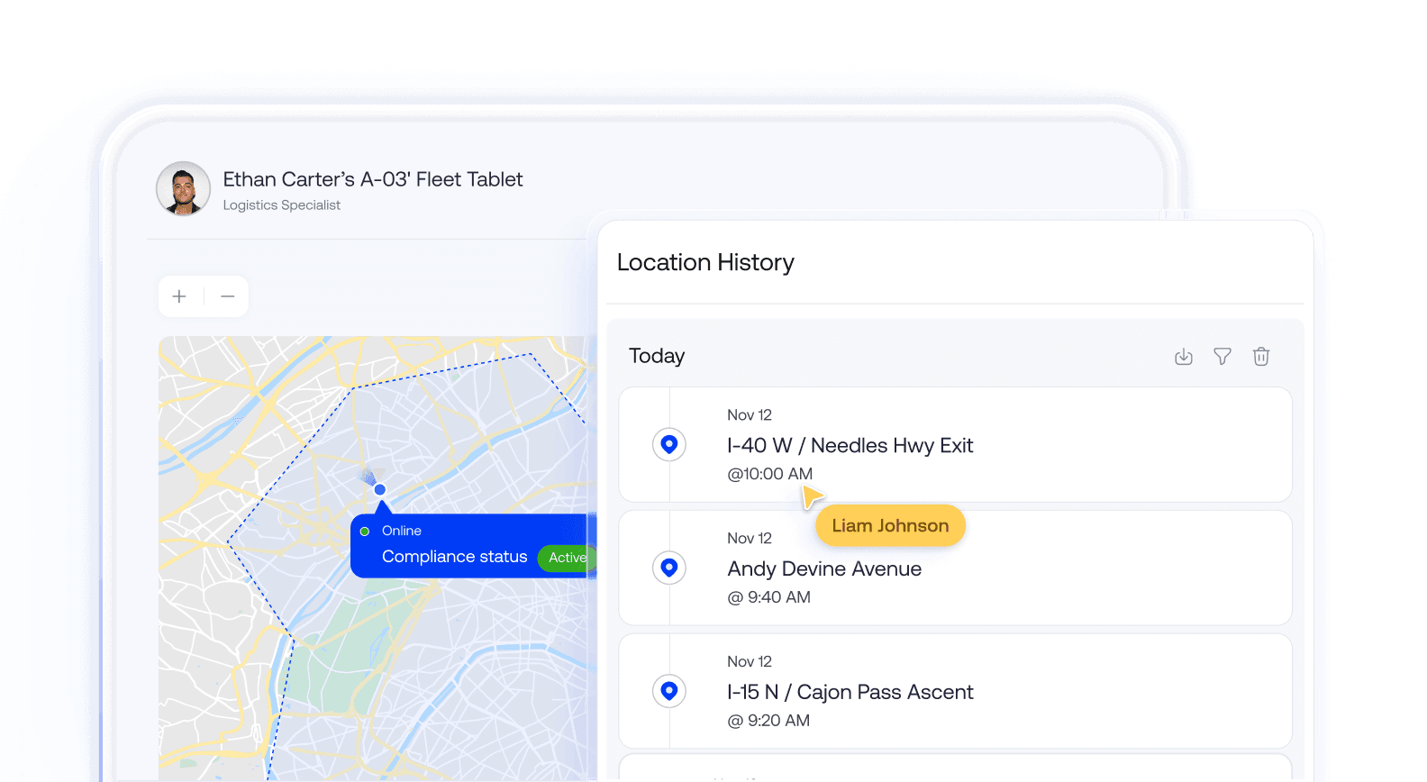This screenshot has width=1427, height=782.
Task: Toggle the vehicle's blue map position dot
Action: pyautogui.click(x=379, y=489)
